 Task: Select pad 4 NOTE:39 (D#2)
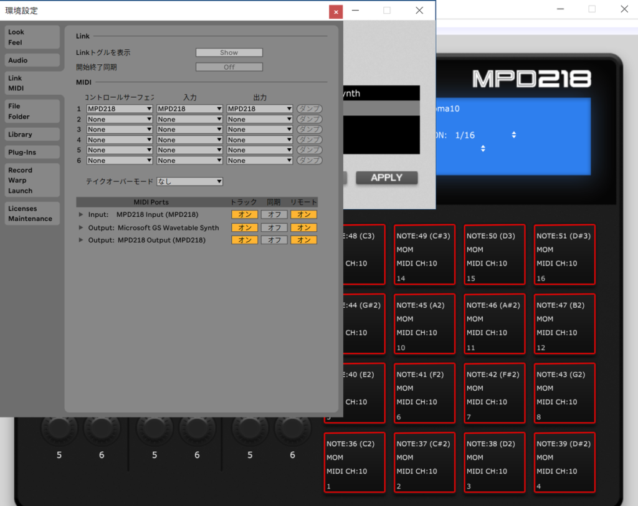(x=564, y=462)
